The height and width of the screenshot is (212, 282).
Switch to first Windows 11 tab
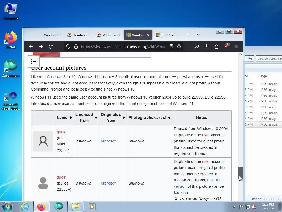pyautogui.click(x=53, y=35)
